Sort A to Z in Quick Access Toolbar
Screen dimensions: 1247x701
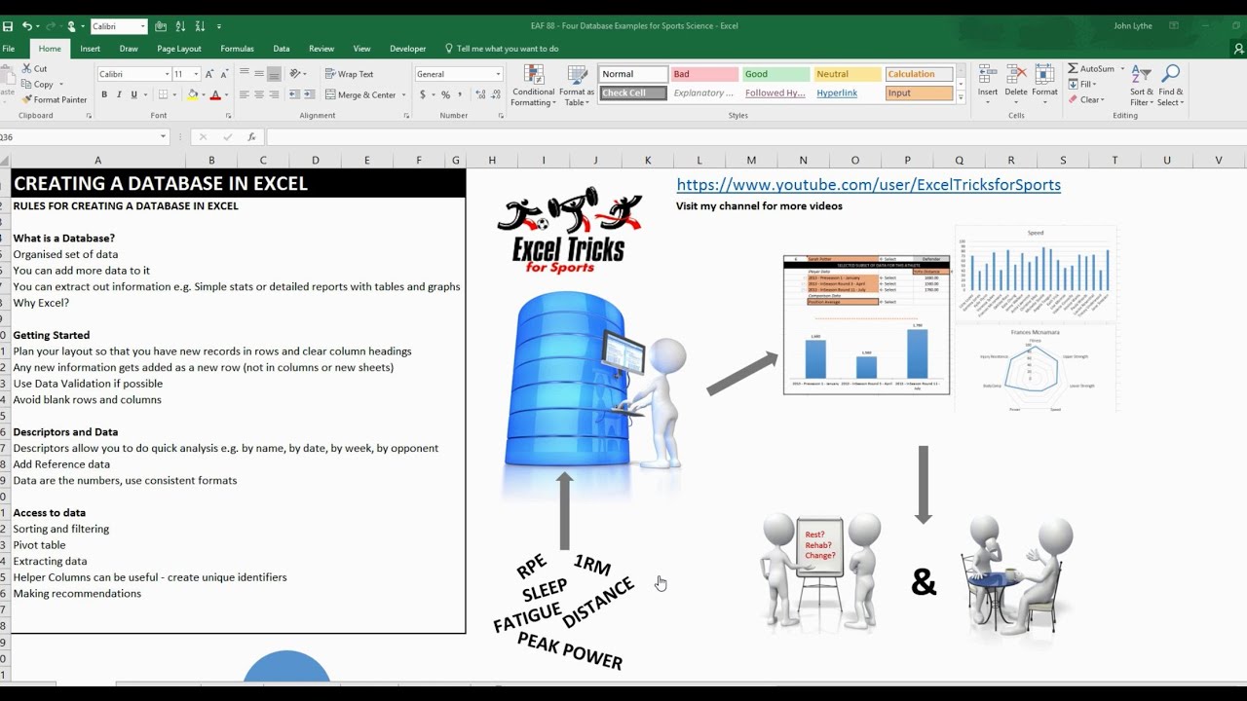point(181,26)
